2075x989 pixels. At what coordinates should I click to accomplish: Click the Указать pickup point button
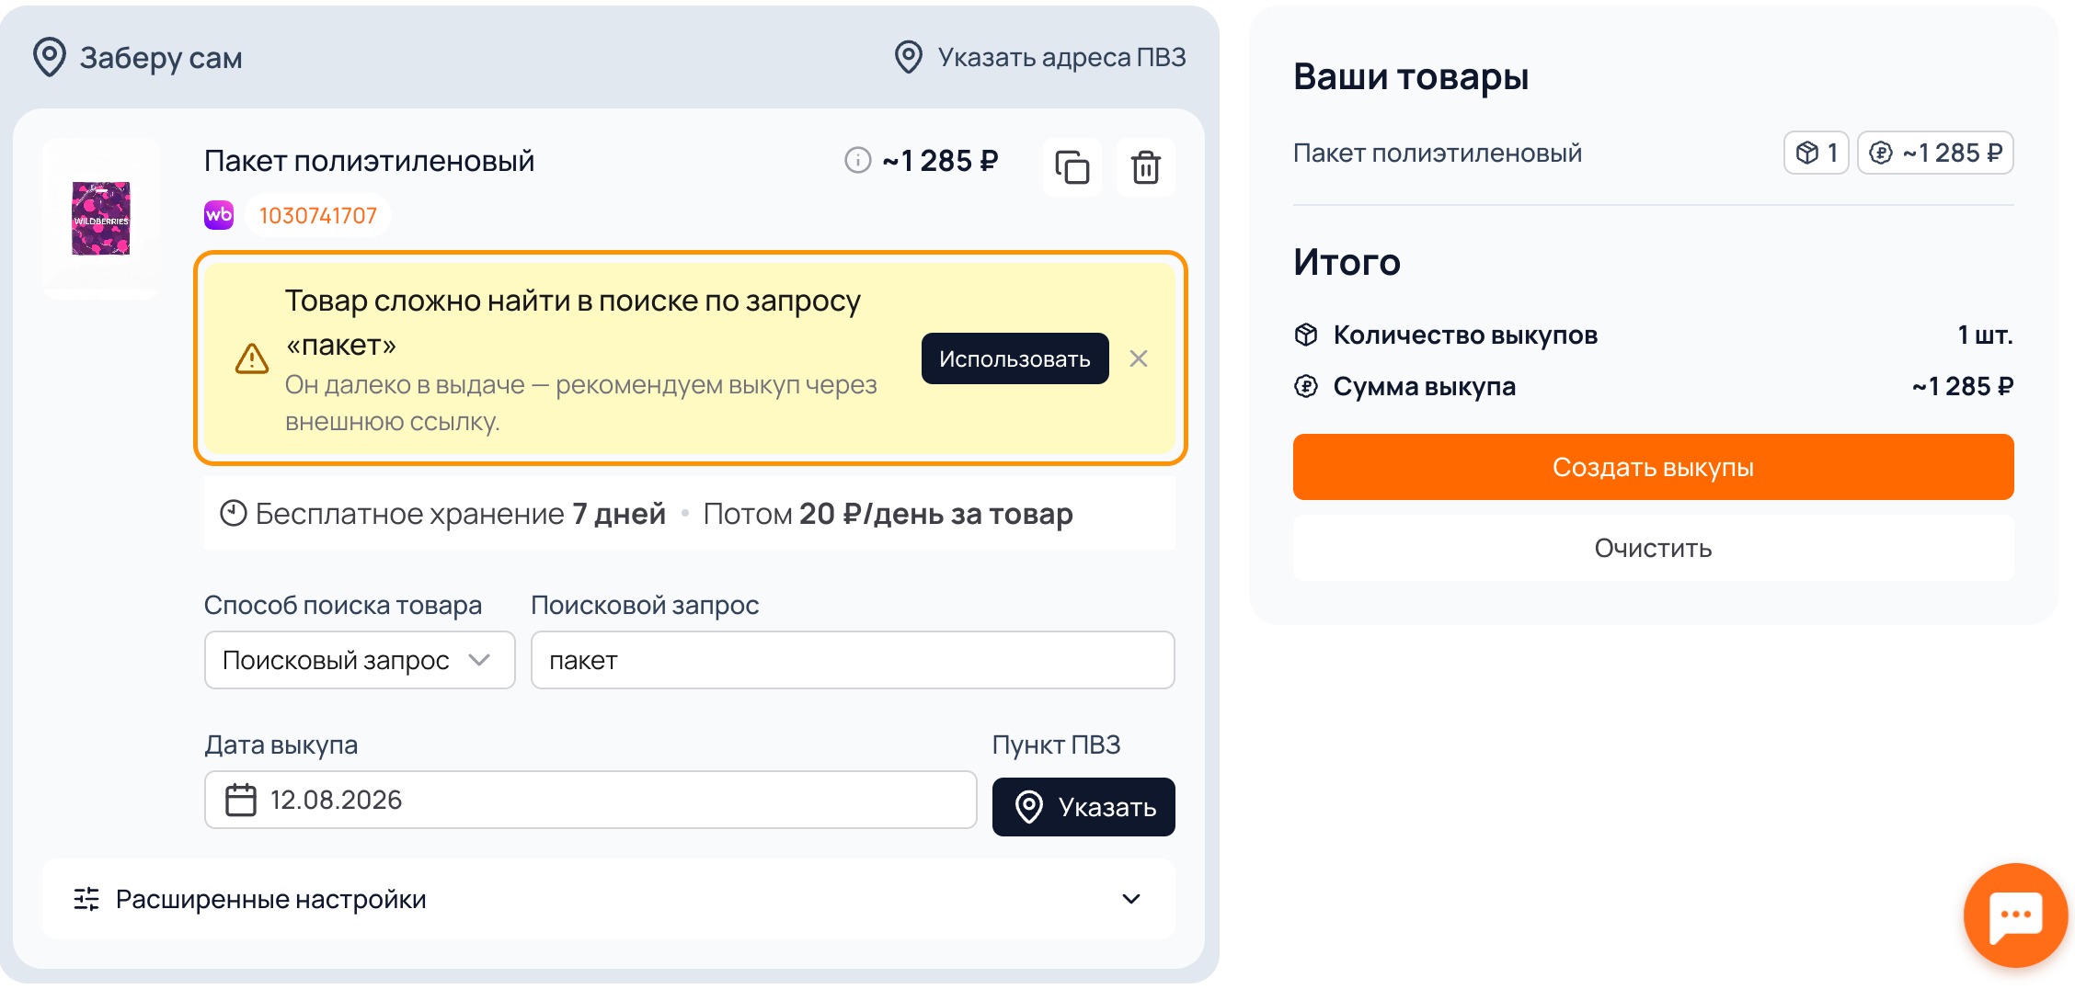point(1083,807)
